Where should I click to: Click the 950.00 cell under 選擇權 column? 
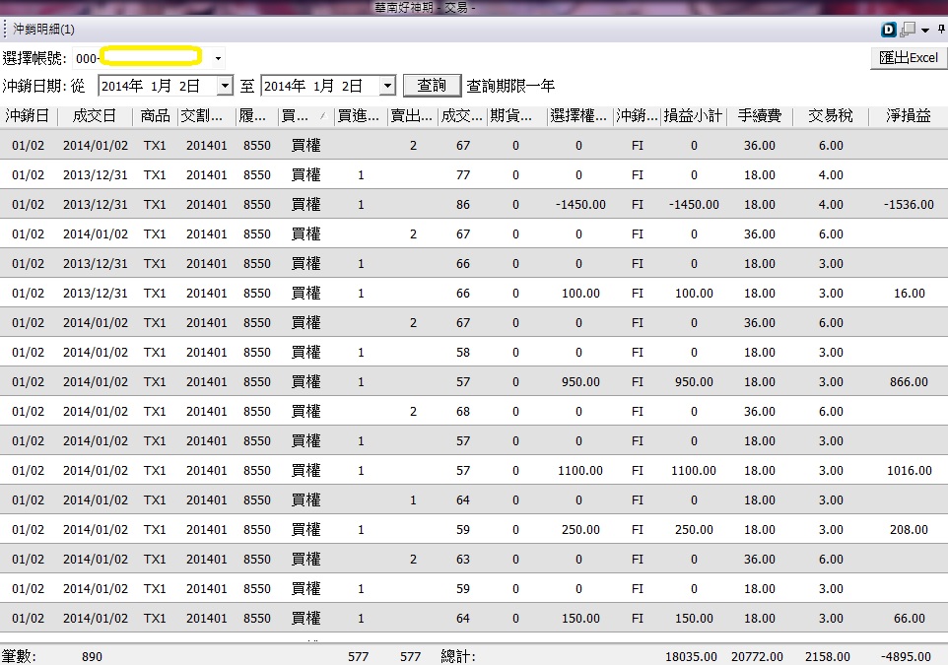click(x=580, y=382)
